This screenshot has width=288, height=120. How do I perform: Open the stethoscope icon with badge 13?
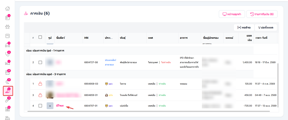click(7, 54)
